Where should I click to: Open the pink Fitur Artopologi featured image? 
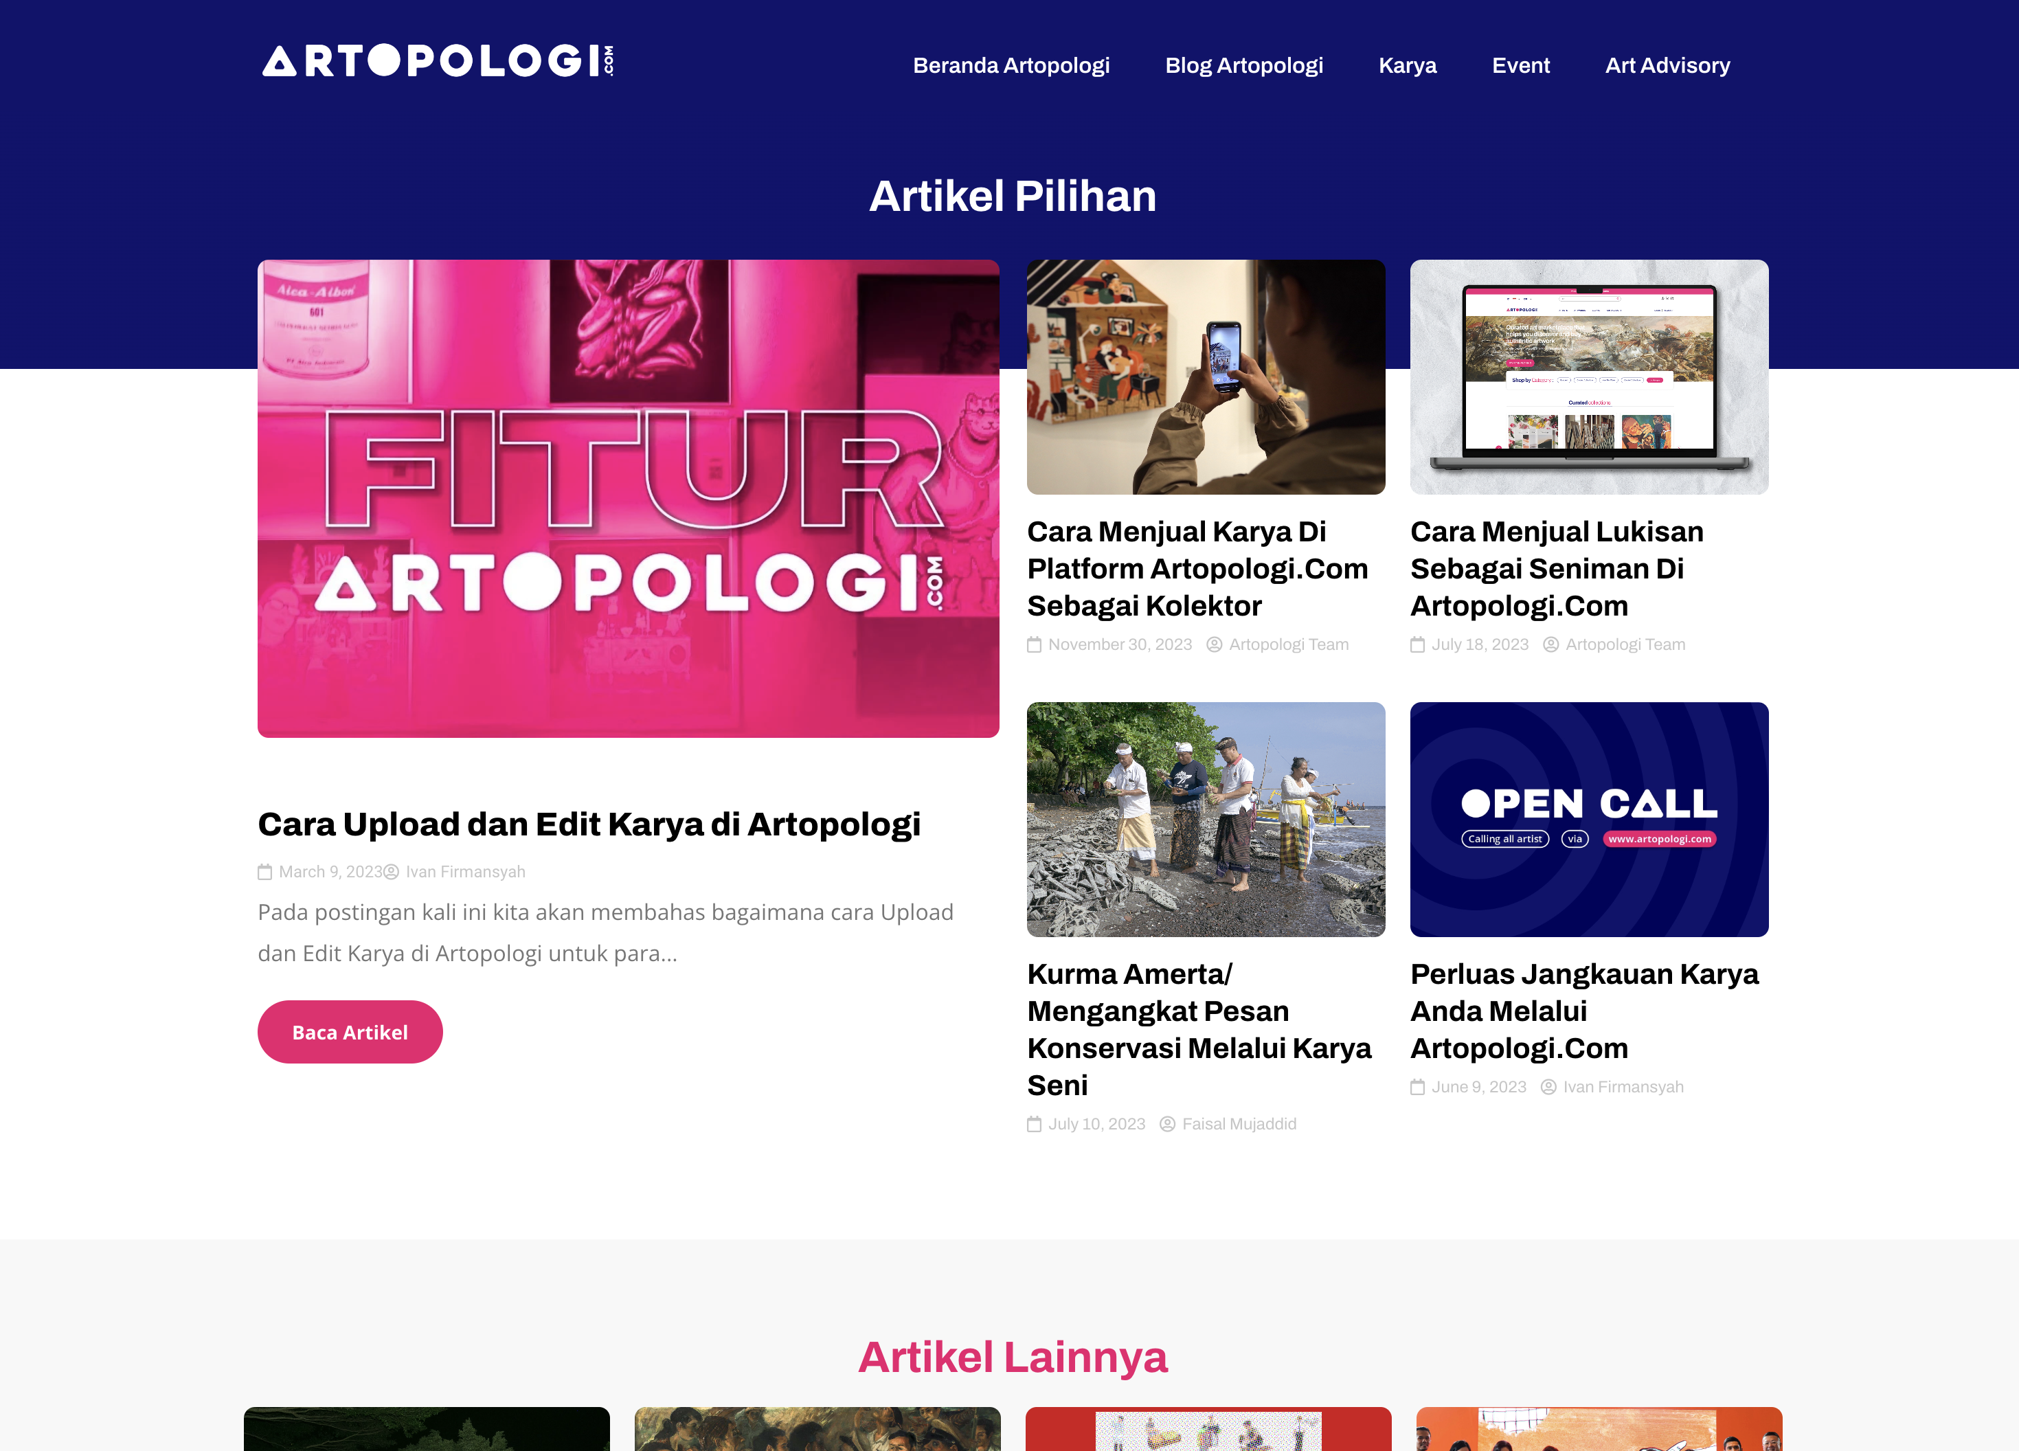[629, 499]
